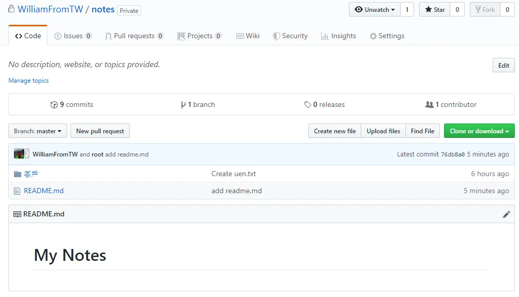Click New pull request button
519x297 pixels.
(x=100, y=131)
